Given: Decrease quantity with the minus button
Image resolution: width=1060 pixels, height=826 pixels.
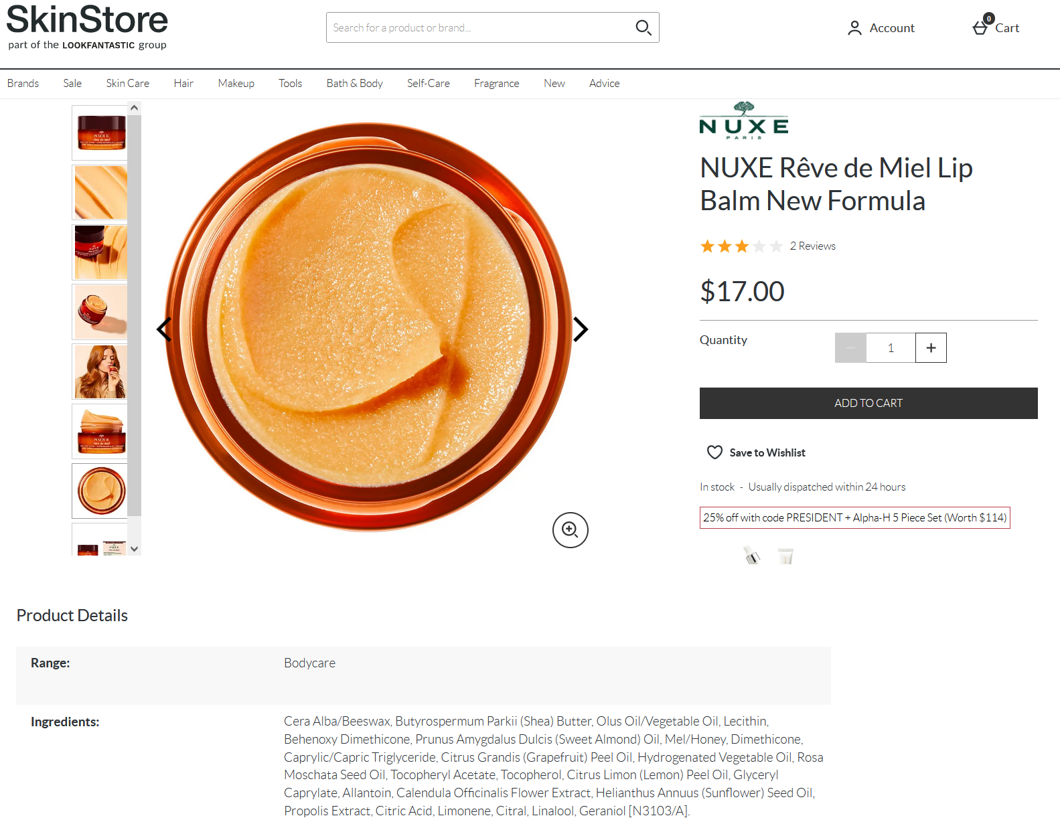Looking at the screenshot, I should (x=850, y=348).
